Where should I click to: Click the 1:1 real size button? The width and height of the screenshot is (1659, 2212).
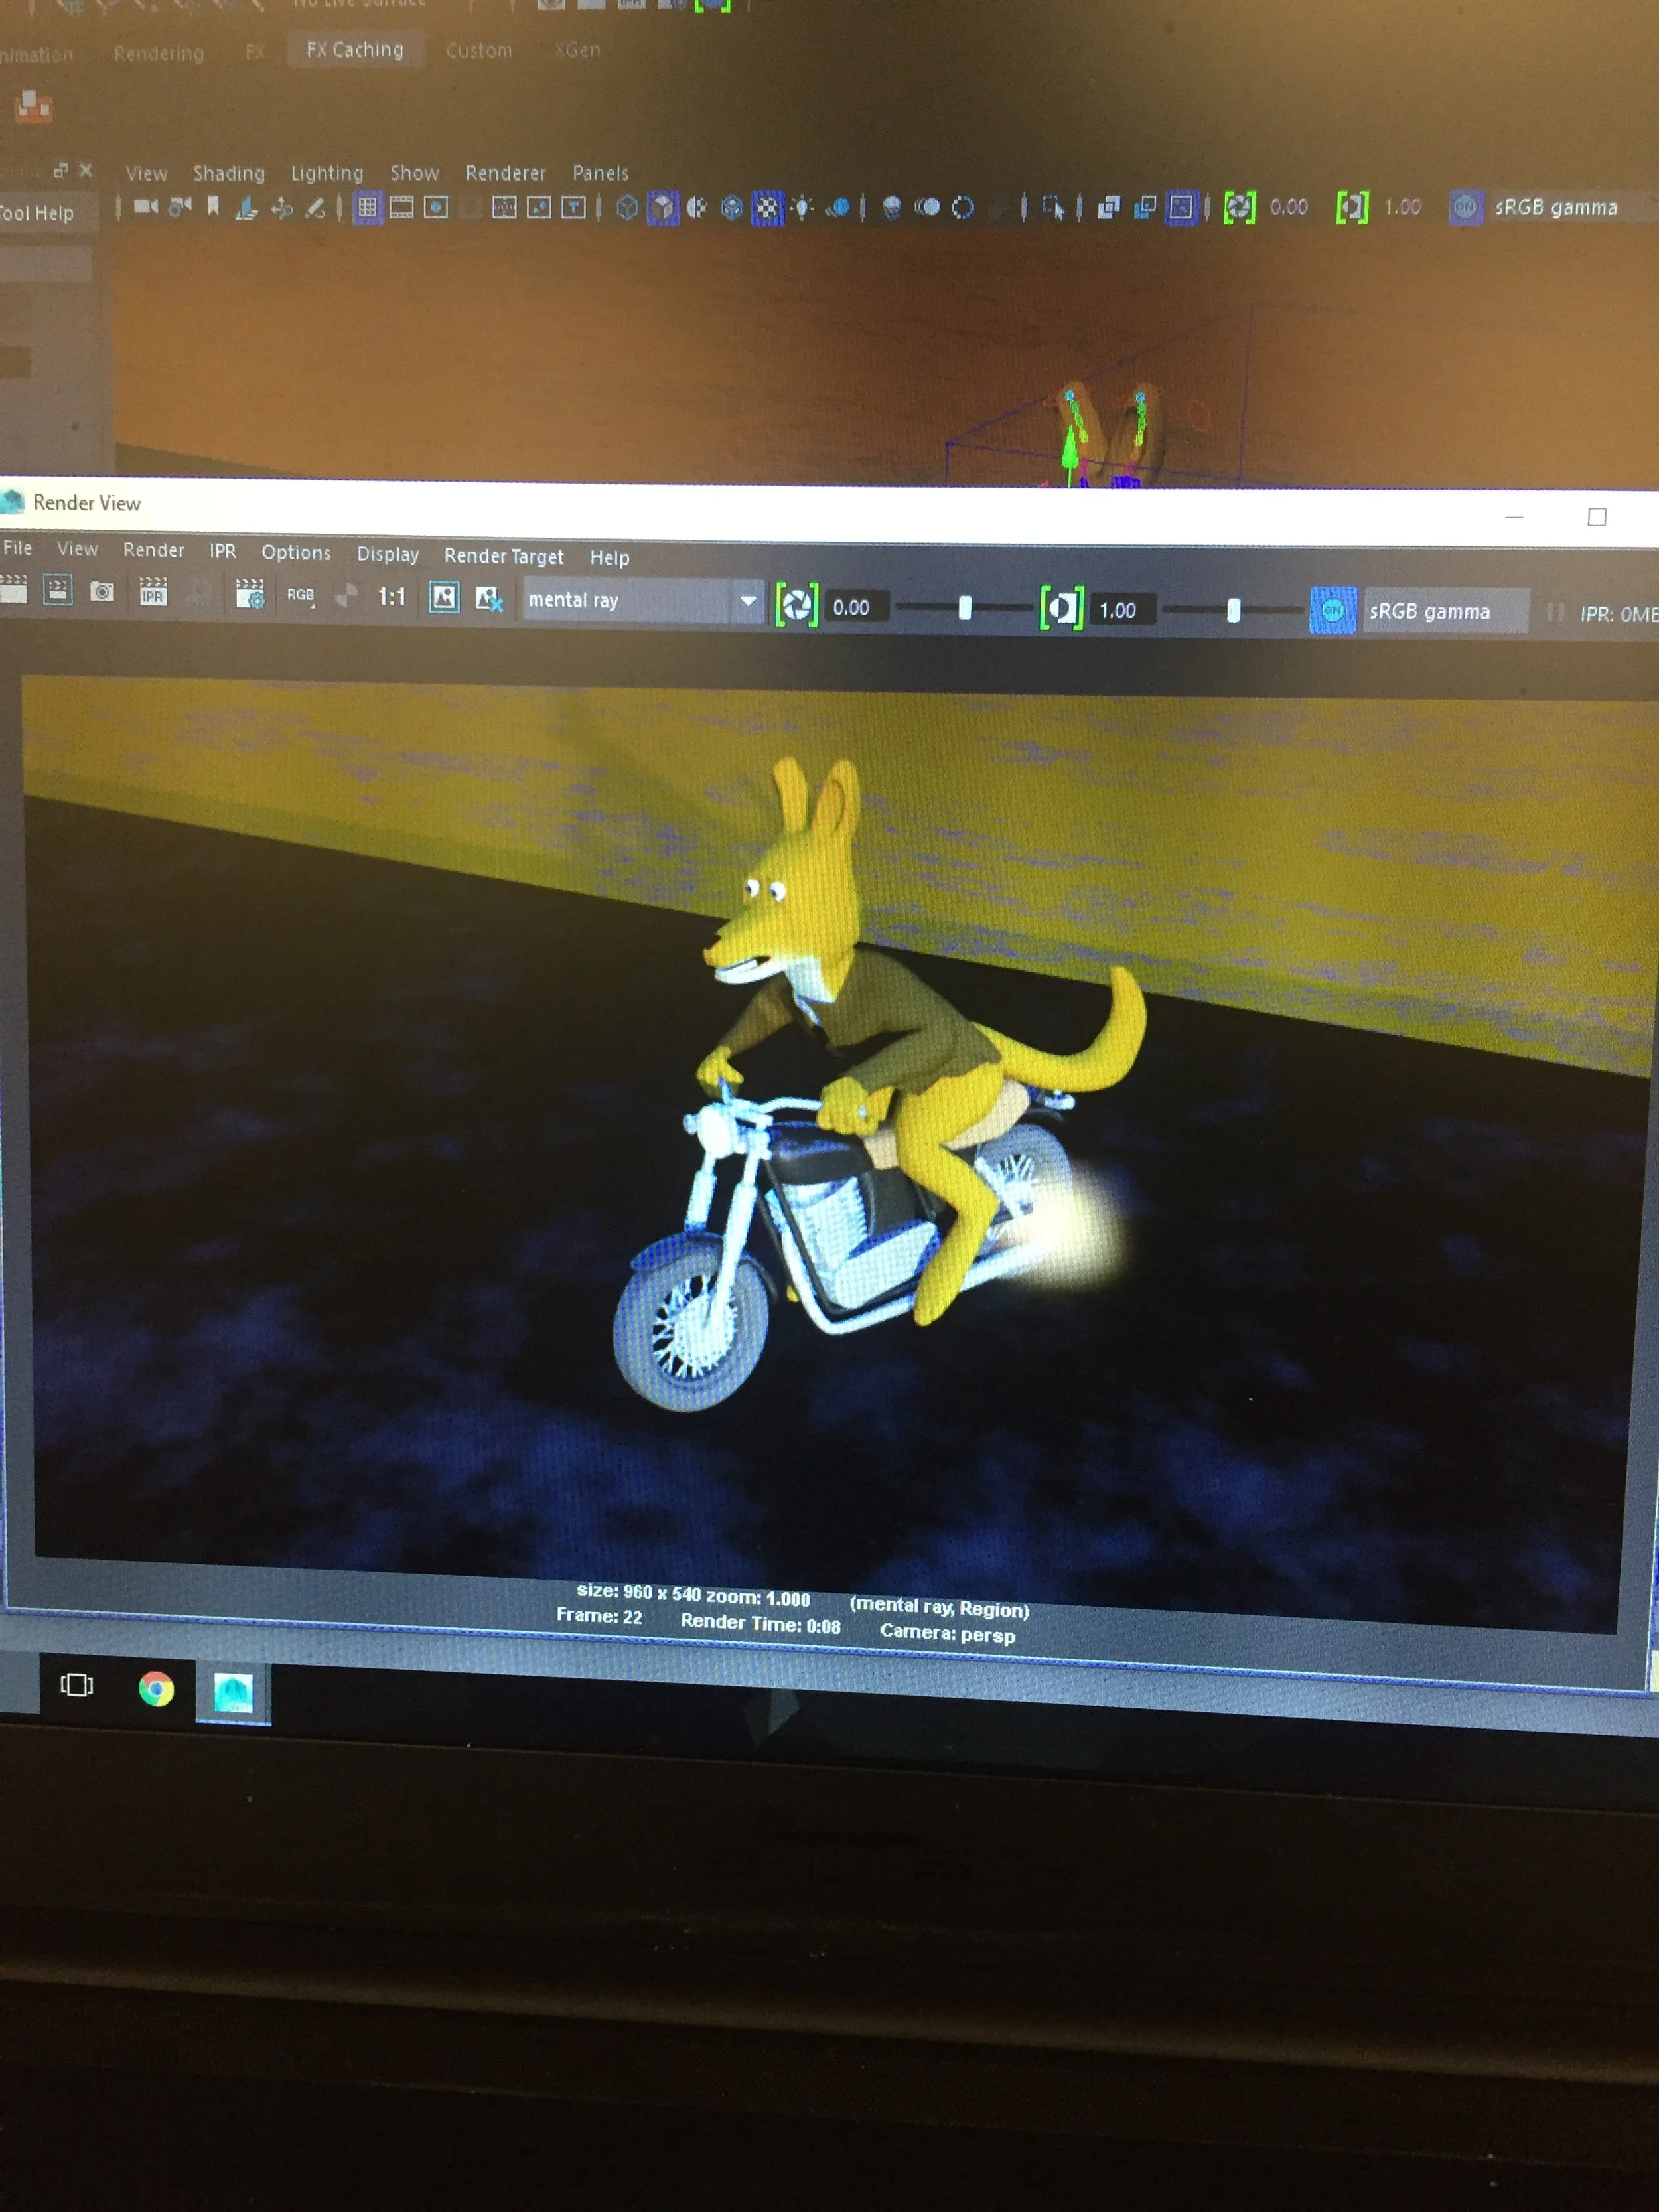(391, 597)
